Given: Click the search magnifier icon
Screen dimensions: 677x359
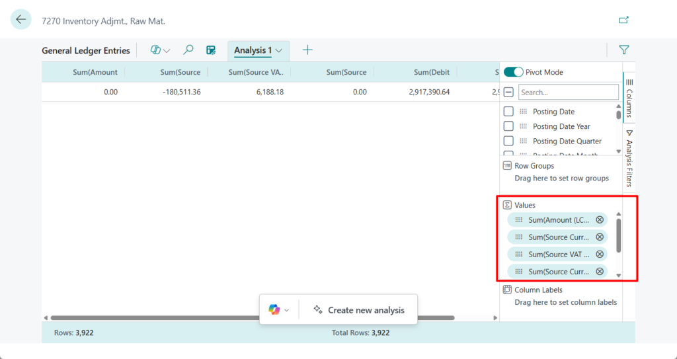Looking at the screenshot, I should pos(188,50).
